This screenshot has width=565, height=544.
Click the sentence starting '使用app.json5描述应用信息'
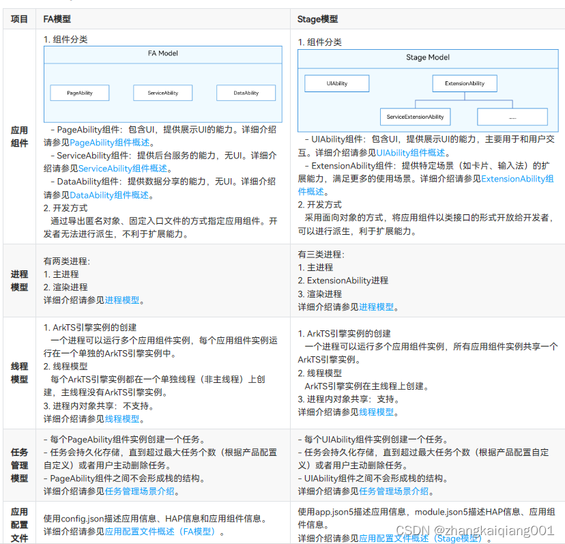(426, 518)
